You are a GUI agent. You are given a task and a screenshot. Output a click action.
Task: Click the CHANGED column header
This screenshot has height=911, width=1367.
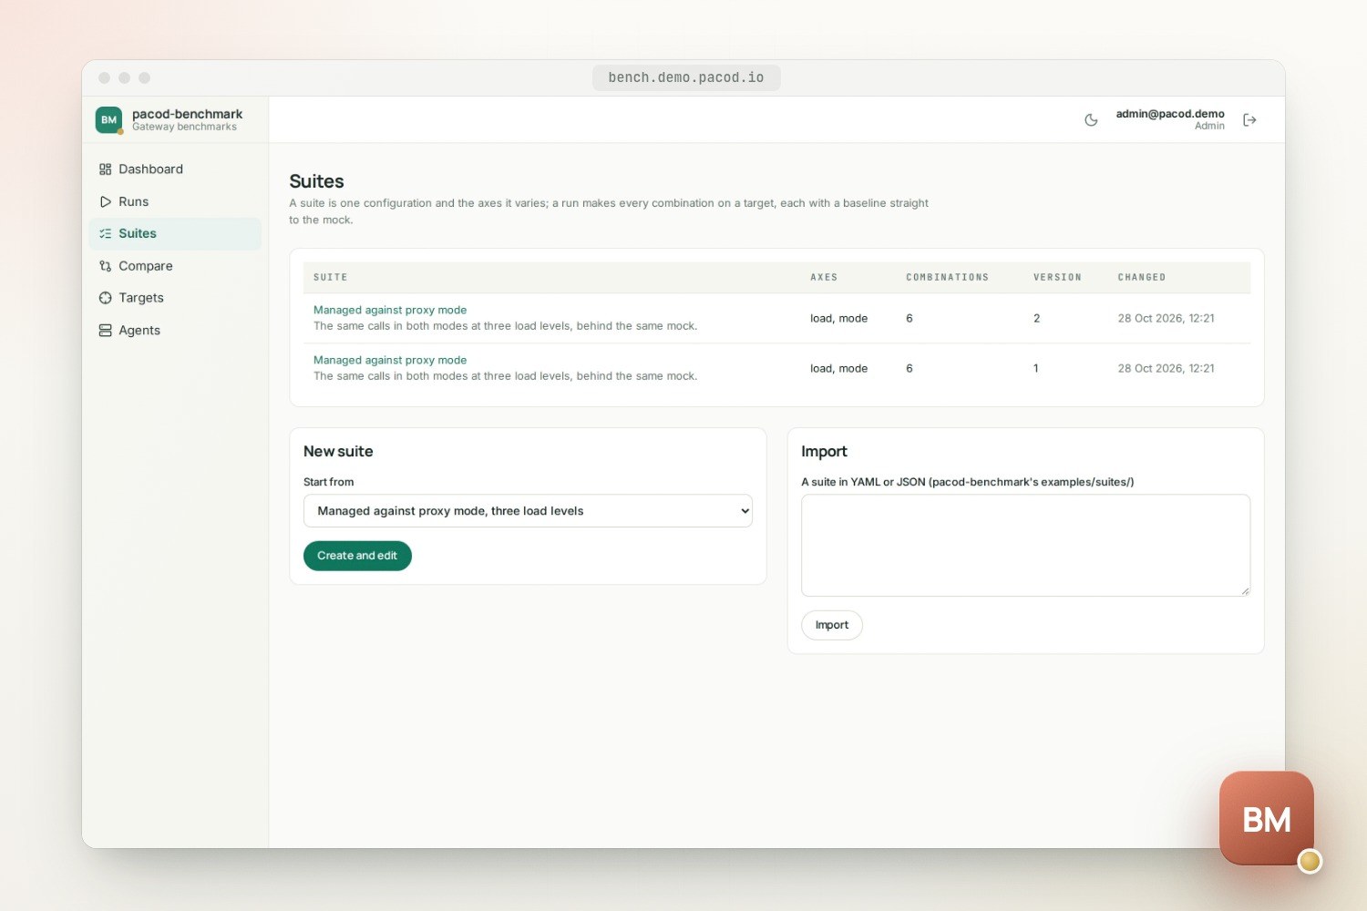pyautogui.click(x=1142, y=277)
